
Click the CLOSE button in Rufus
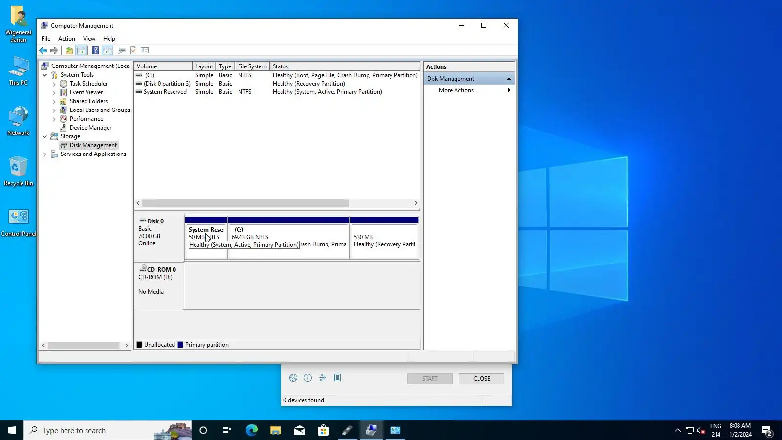coord(481,378)
